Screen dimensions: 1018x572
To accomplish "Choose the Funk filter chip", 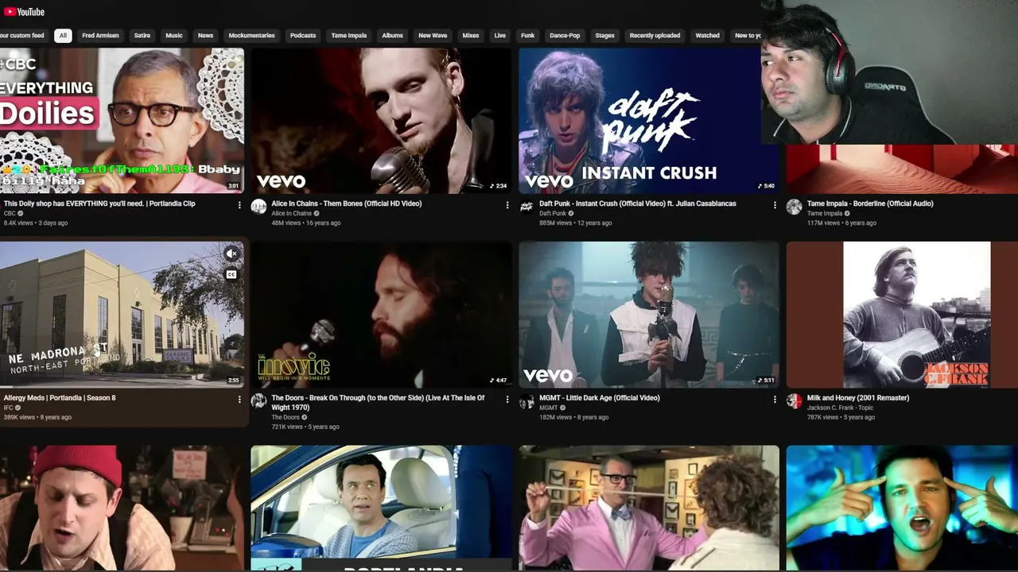I will [x=528, y=36].
